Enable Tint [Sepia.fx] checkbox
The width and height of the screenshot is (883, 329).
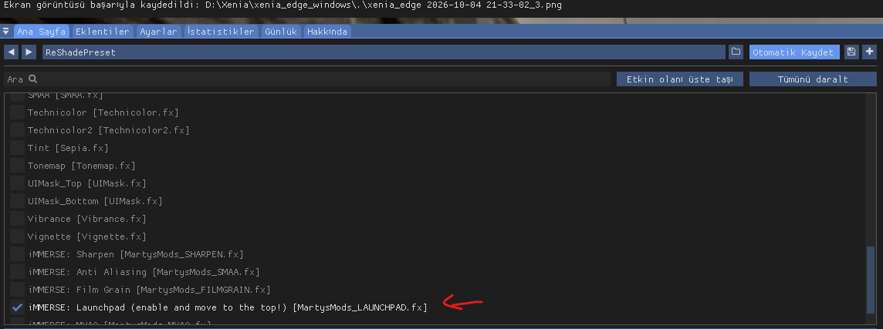tap(18, 148)
